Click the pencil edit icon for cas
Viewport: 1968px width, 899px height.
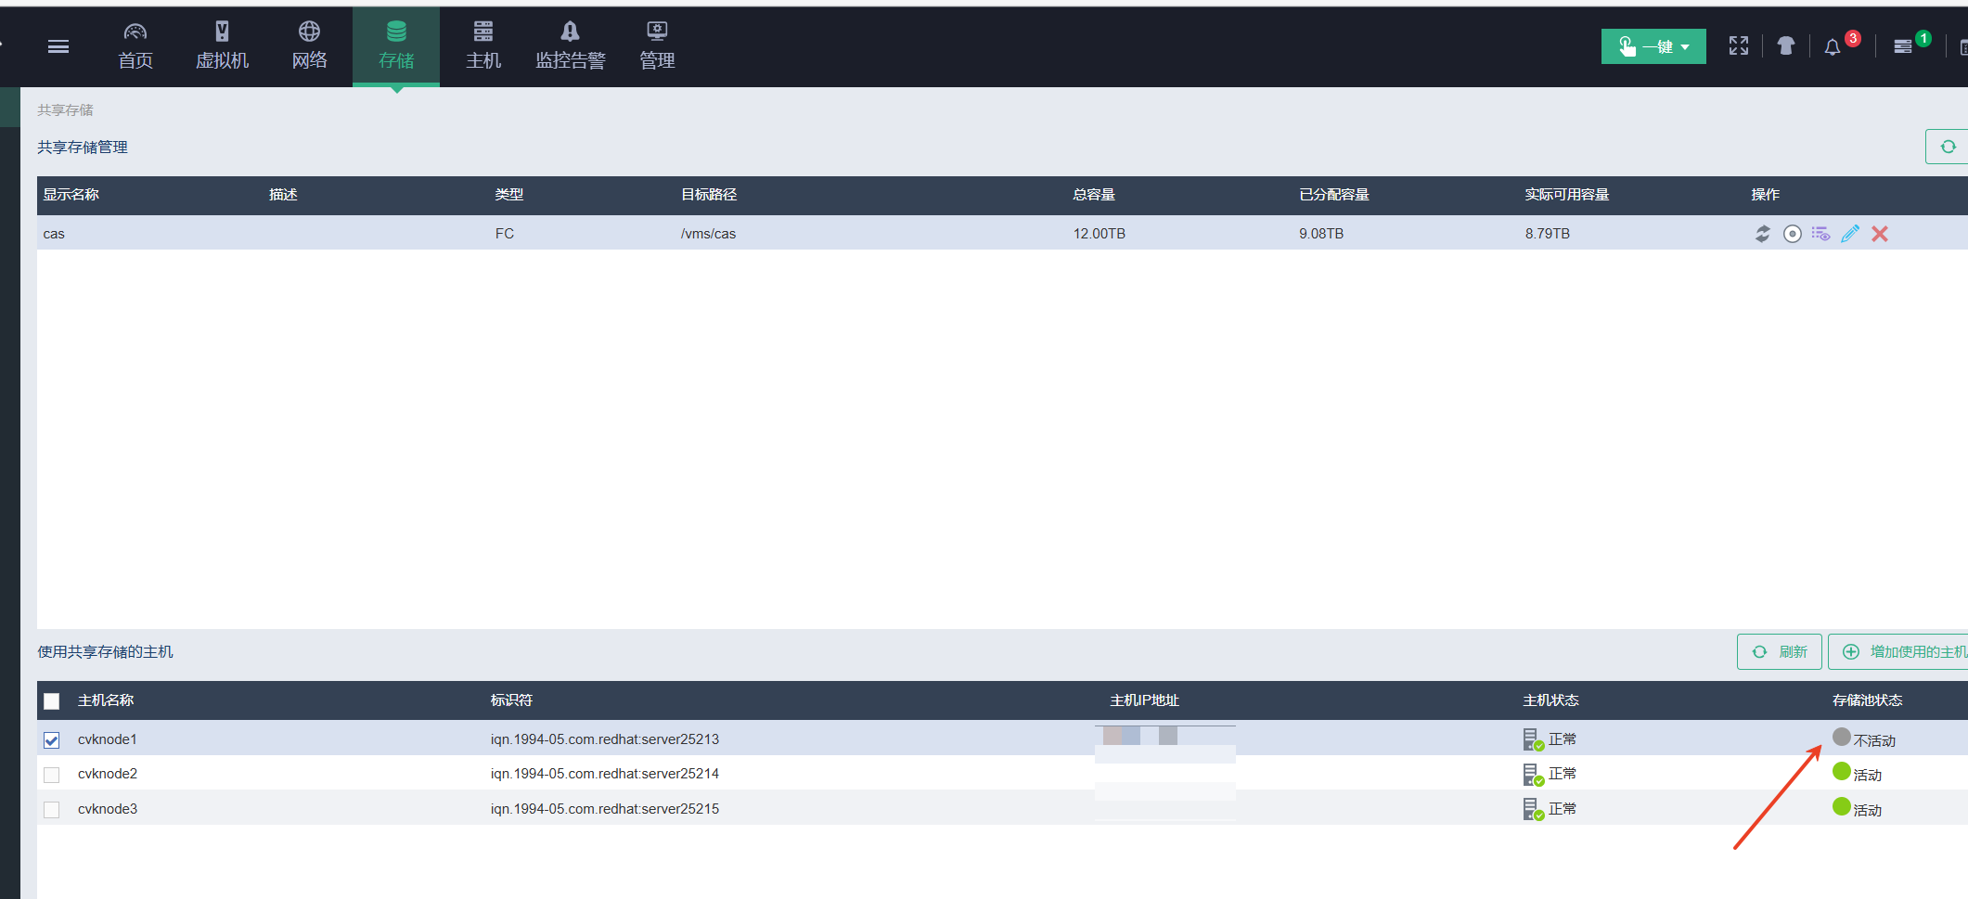[x=1850, y=234]
